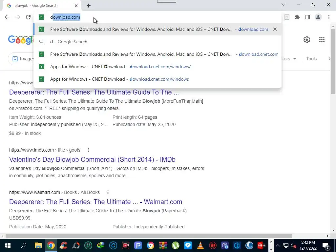The width and height of the screenshot is (336, 252).
Task: Click the Chrome taskbar icon
Action: (51, 245)
